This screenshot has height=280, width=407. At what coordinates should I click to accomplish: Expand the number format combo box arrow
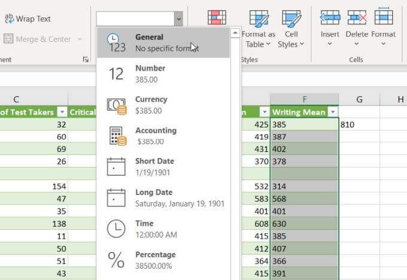tap(178, 19)
